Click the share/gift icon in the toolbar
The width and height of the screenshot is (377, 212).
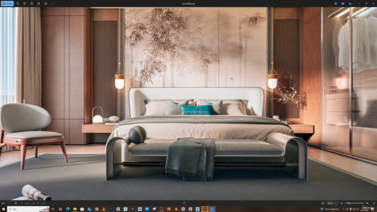coord(38,4)
